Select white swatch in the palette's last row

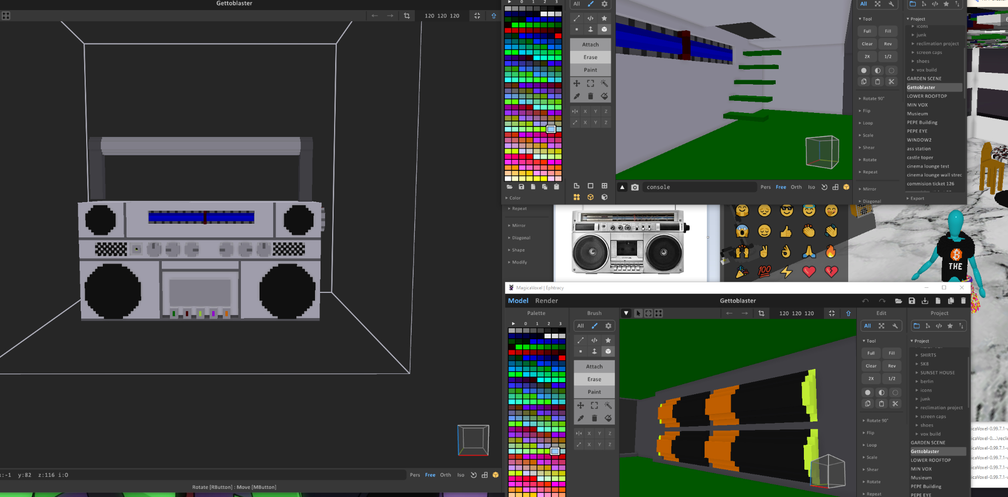pos(508,178)
